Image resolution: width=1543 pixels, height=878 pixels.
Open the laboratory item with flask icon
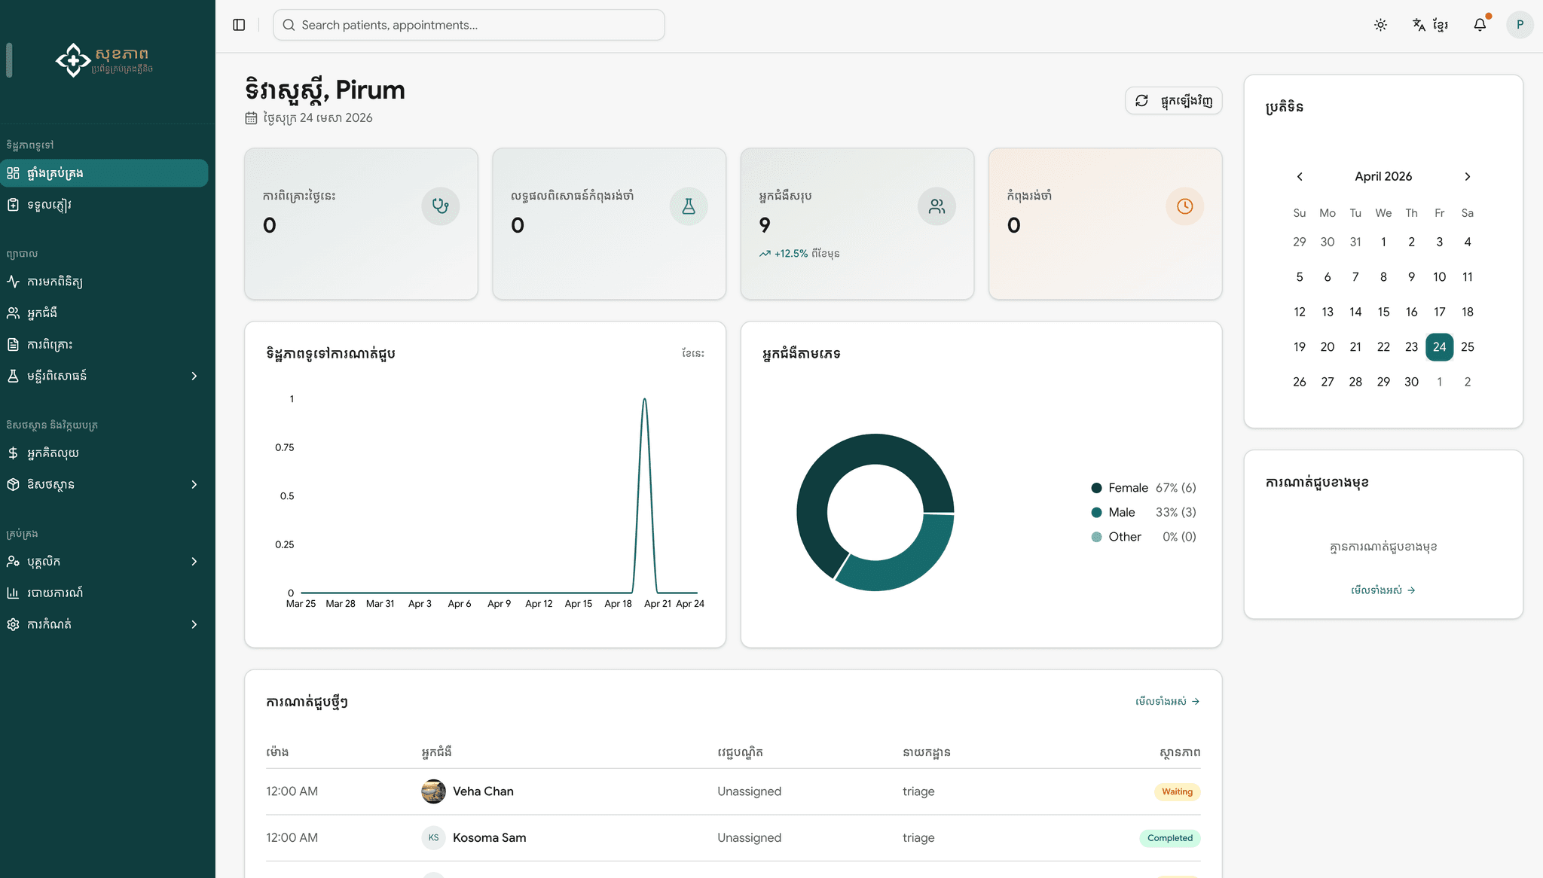tap(104, 376)
